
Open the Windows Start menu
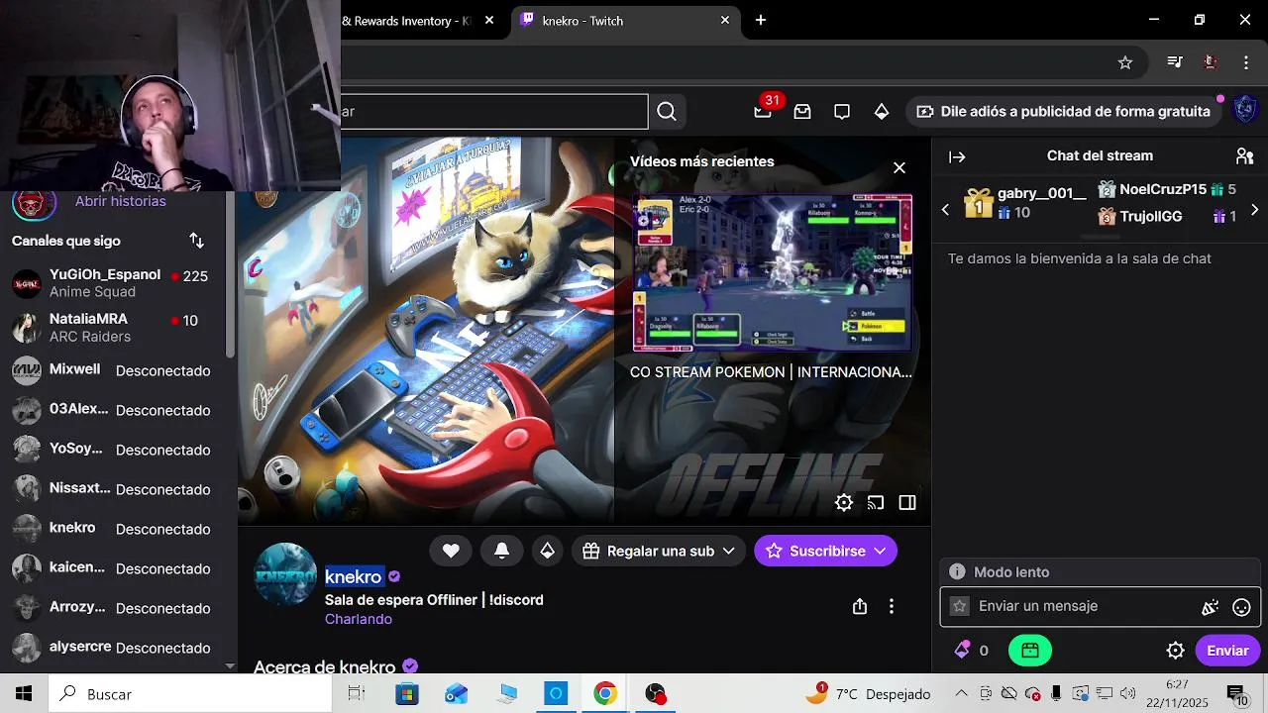[24, 694]
